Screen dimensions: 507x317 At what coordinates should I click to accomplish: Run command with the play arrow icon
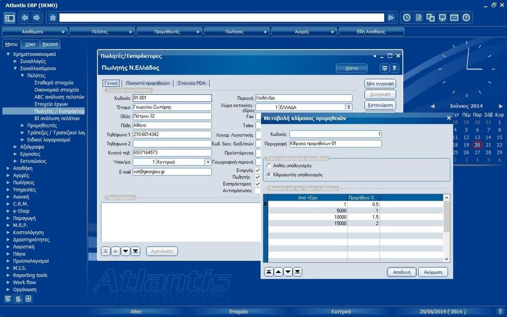(x=391, y=18)
